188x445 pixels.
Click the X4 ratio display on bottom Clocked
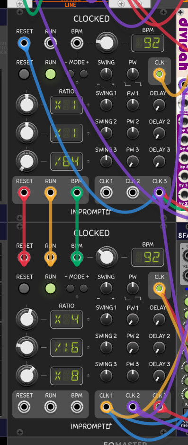[x=67, y=319]
